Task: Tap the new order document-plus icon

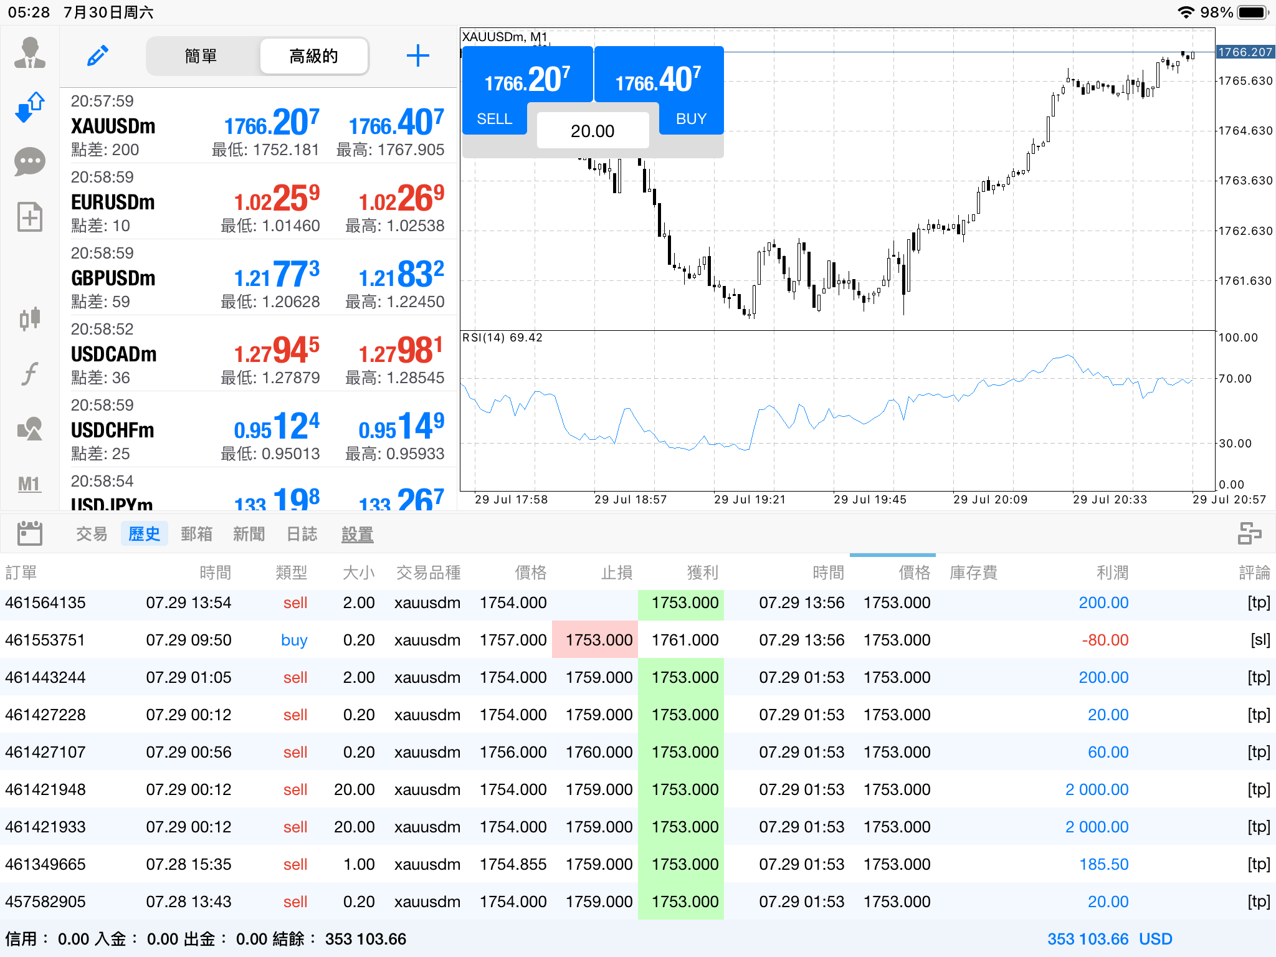Action: (x=29, y=217)
